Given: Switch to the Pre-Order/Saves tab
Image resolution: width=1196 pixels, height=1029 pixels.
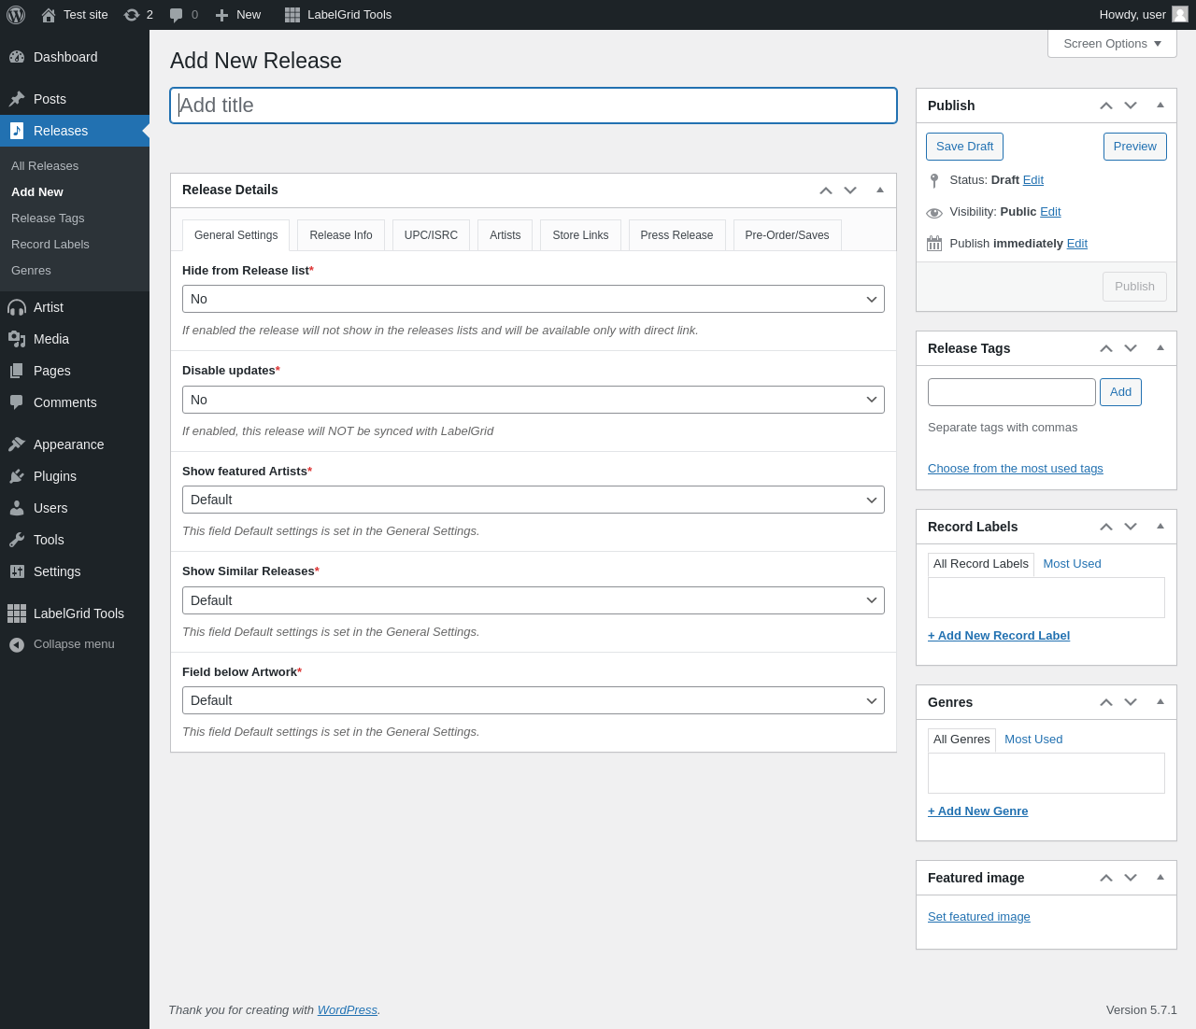Looking at the screenshot, I should point(787,235).
